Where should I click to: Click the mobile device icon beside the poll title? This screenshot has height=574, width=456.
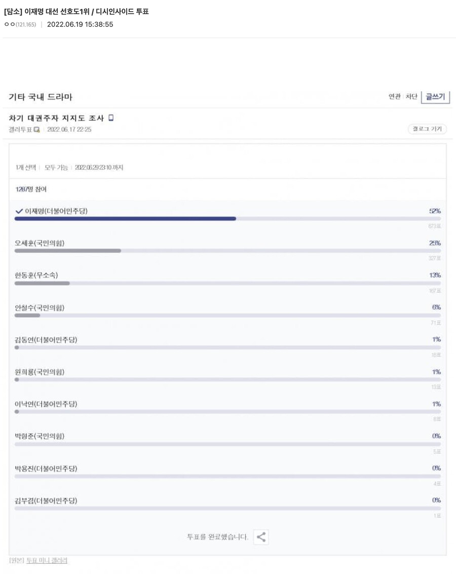[x=110, y=118]
